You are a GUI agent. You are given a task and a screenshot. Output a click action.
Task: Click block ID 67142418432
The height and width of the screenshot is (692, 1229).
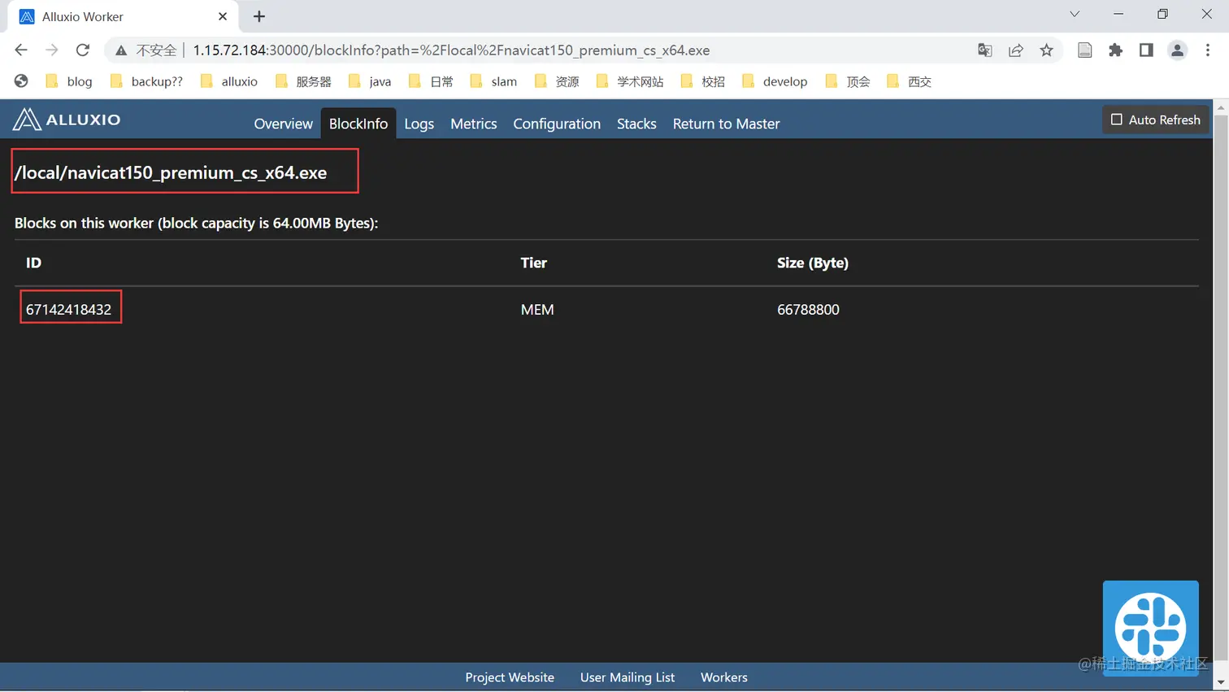(x=68, y=310)
